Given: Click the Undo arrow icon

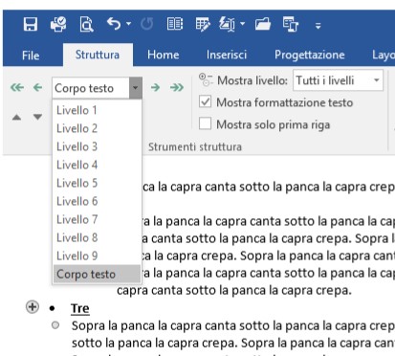Looking at the screenshot, I should (114, 24).
